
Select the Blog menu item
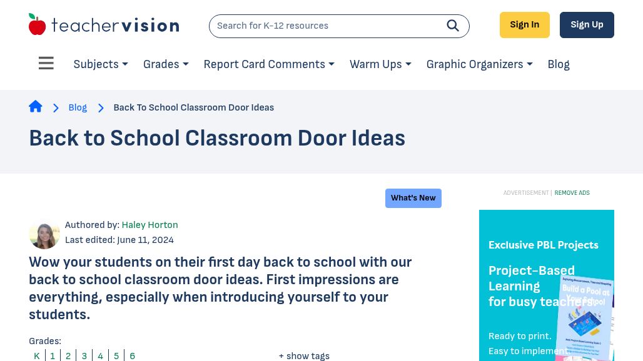coord(558,64)
